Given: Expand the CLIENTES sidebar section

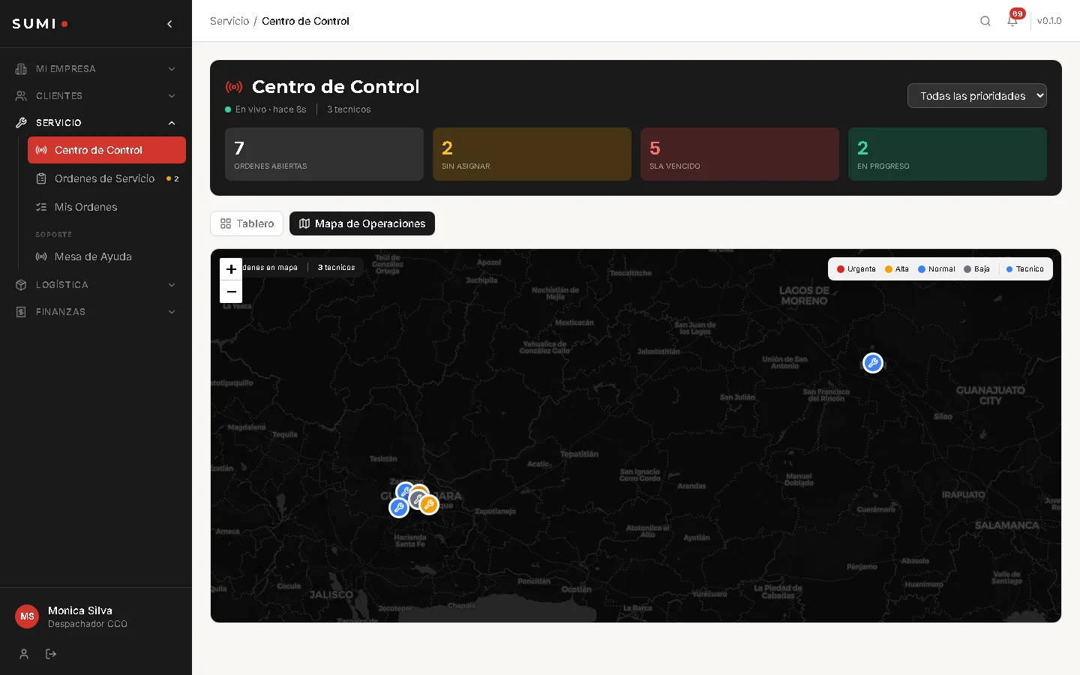Looking at the screenshot, I should pos(96,95).
